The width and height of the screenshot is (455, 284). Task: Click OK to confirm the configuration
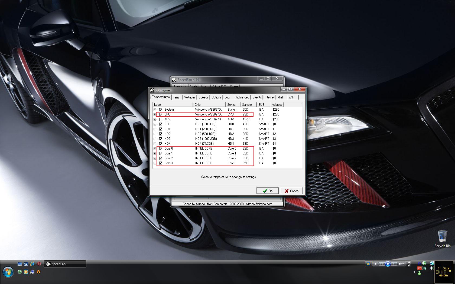point(267,191)
